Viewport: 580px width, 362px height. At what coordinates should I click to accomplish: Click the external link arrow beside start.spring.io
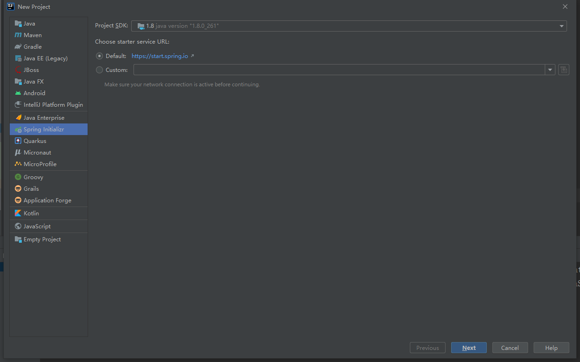point(192,56)
